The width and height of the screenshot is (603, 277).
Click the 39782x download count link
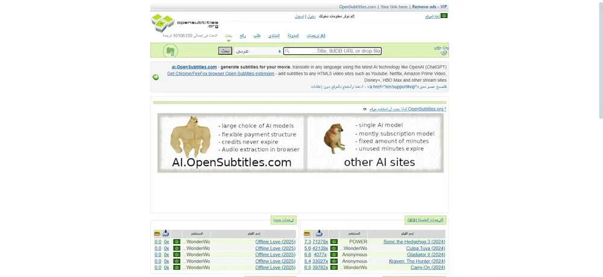click(x=320, y=267)
